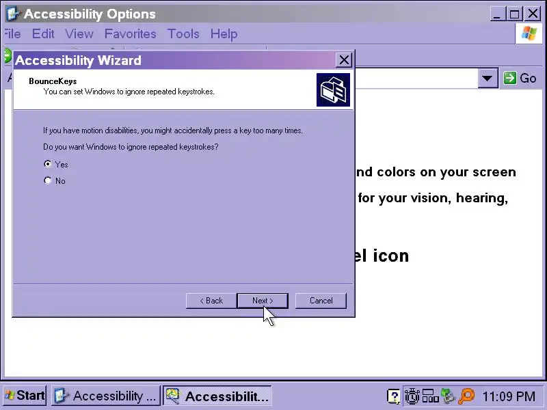Image resolution: width=547 pixels, height=410 pixels.
Task: Click the StickyKeys tray icon
Action: coord(430,396)
